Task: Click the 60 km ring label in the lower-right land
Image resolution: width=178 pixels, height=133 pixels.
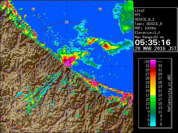Action: coord(100,124)
